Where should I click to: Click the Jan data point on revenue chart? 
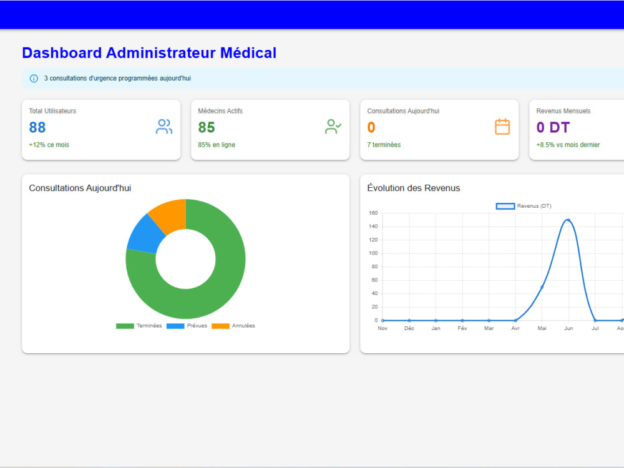pos(436,320)
